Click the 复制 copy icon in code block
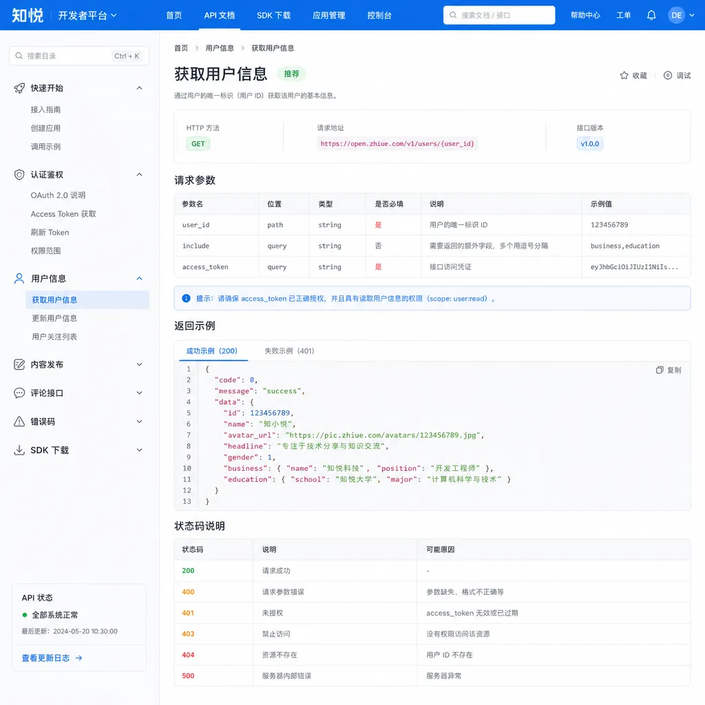 (660, 370)
